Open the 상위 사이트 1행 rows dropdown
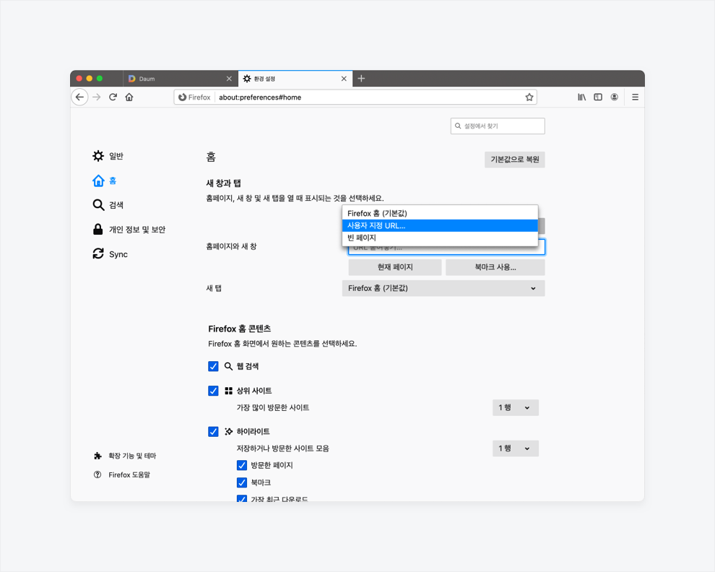 click(x=515, y=408)
